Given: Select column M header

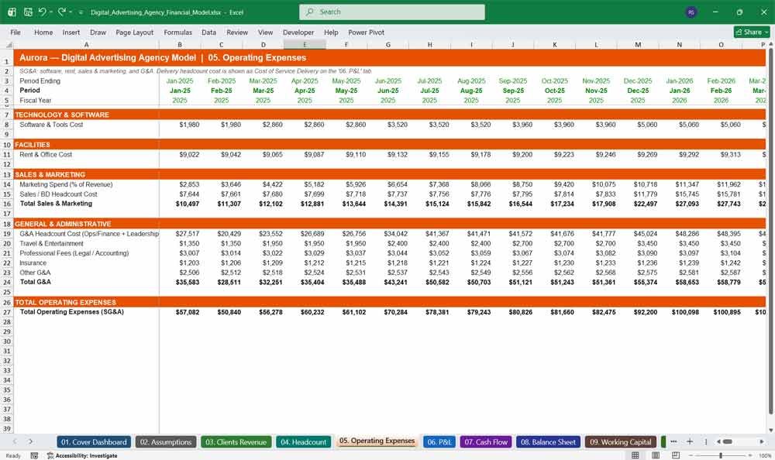Looking at the screenshot, I should point(638,44).
